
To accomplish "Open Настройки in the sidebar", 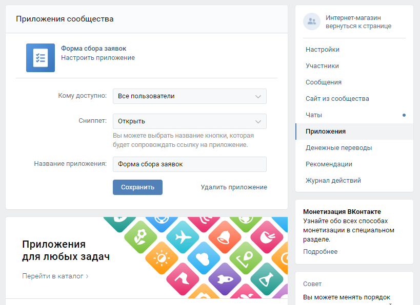I will 322,50.
